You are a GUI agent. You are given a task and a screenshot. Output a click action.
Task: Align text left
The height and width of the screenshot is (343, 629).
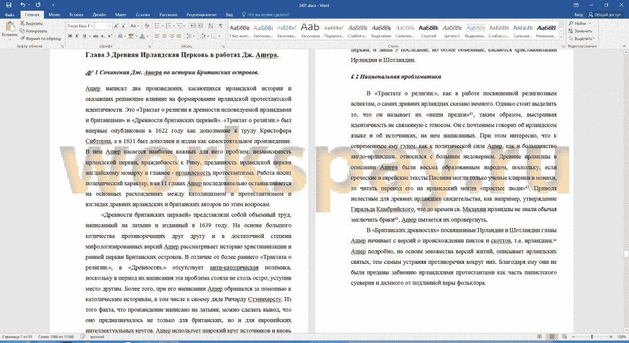point(157,36)
